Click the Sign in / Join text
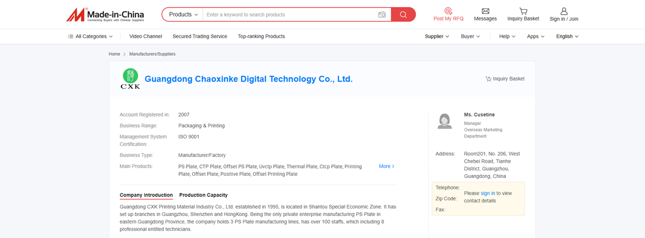 (564, 19)
